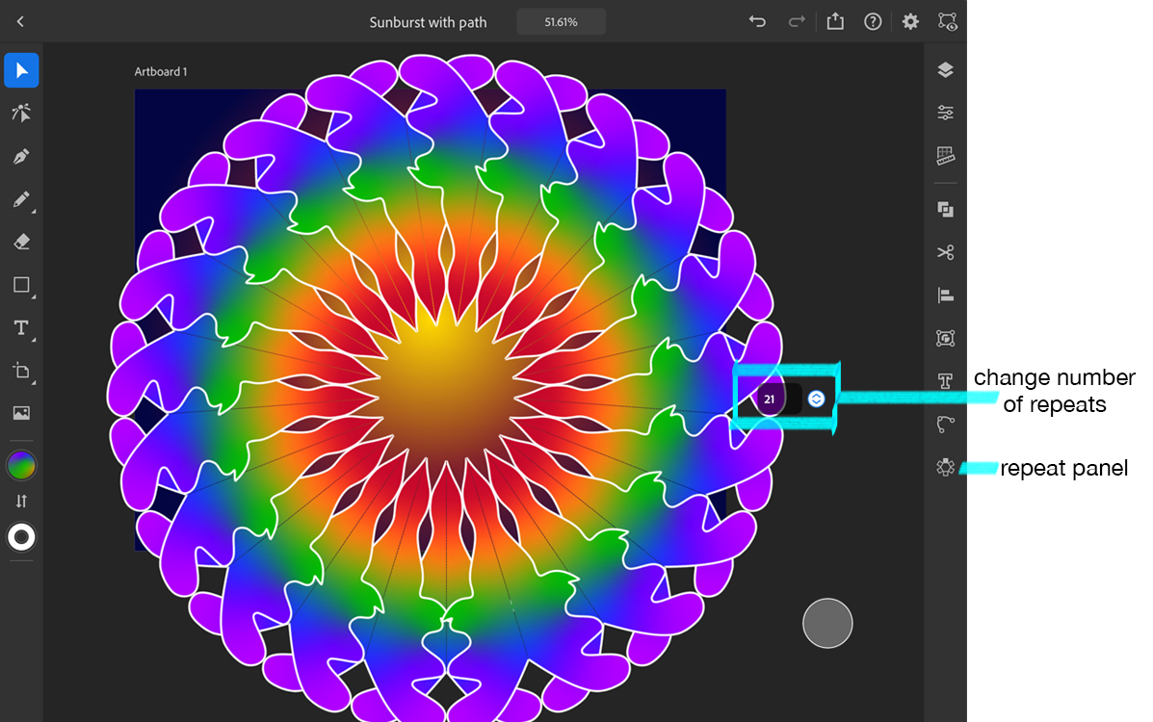Select the Artboard 1 label
The width and height of the screenshot is (1153, 722).
(160, 71)
